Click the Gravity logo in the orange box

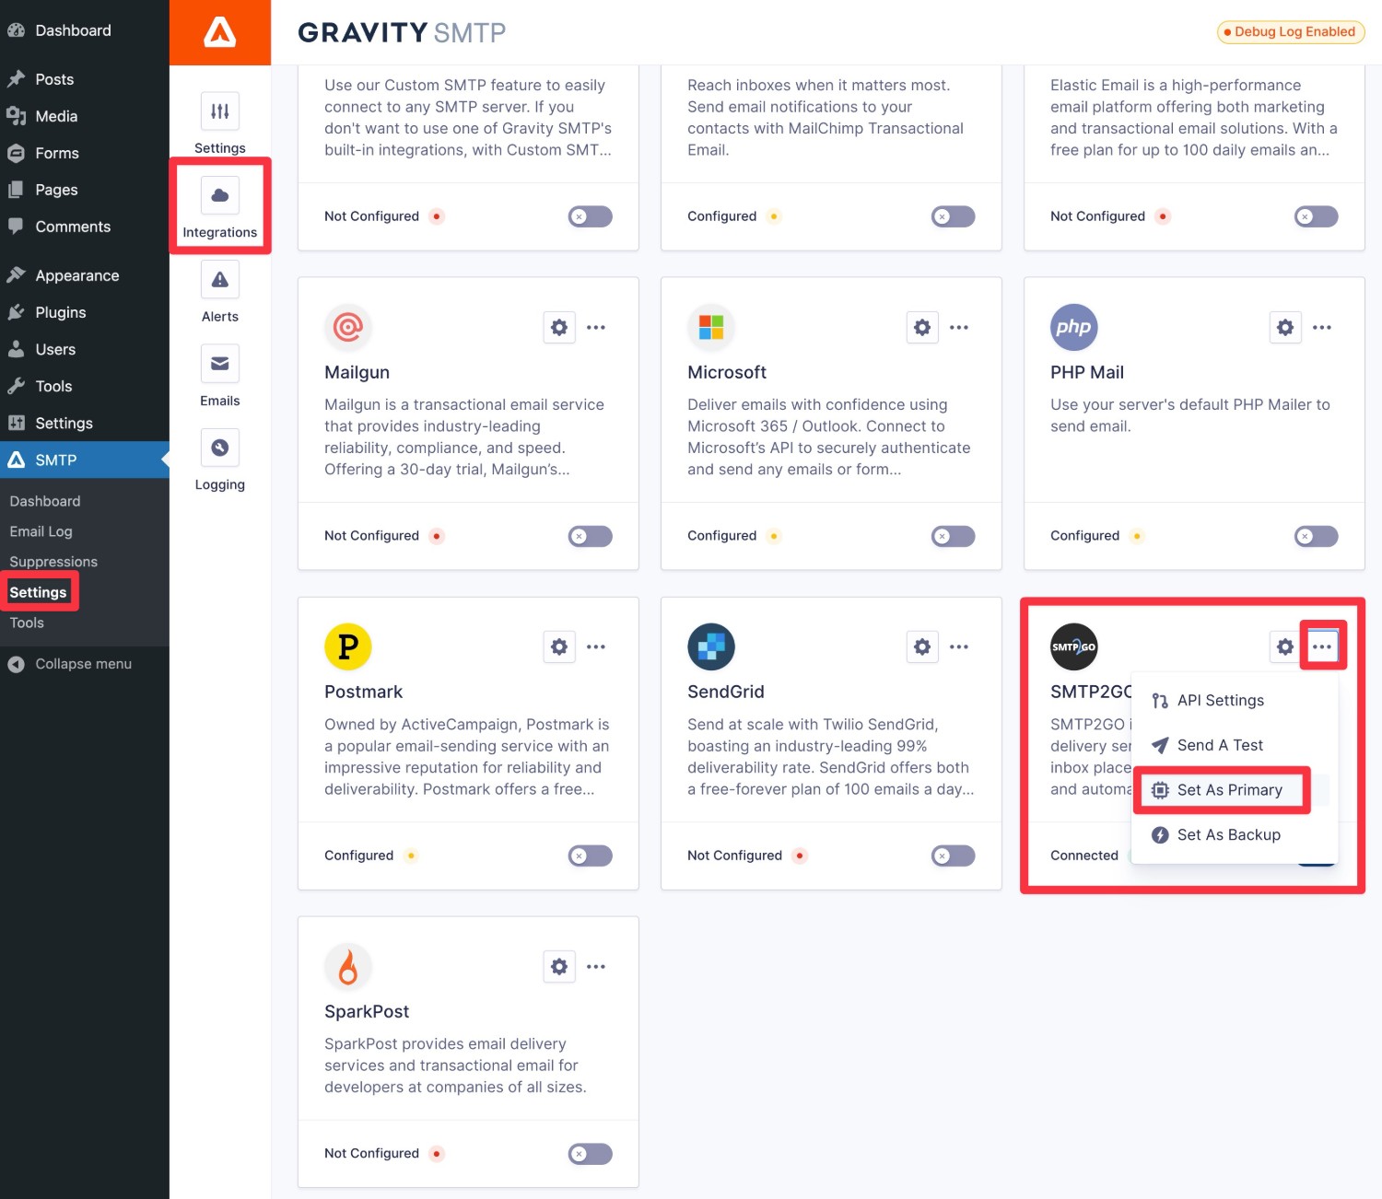[x=220, y=32]
